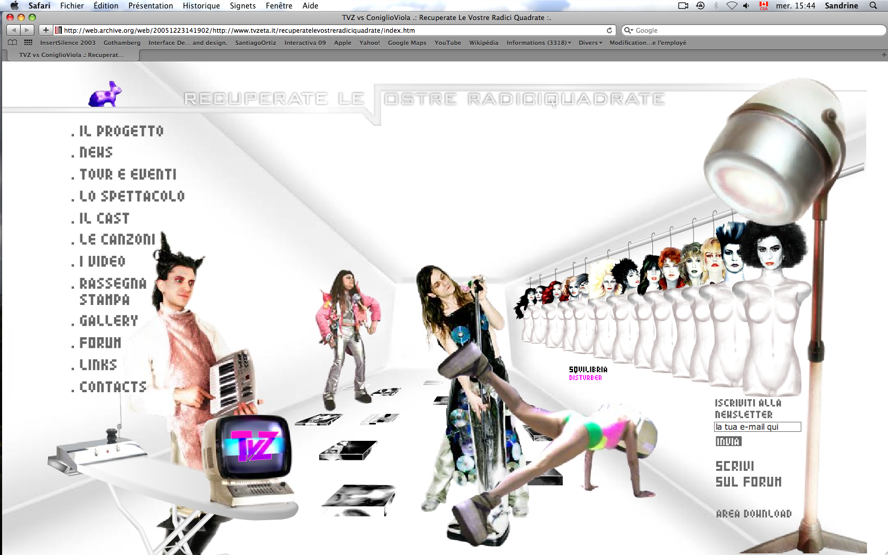This screenshot has height=555, width=888.
Task: Click the volume icon in the menu bar
Action: pyautogui.click(x=746, y=5)
